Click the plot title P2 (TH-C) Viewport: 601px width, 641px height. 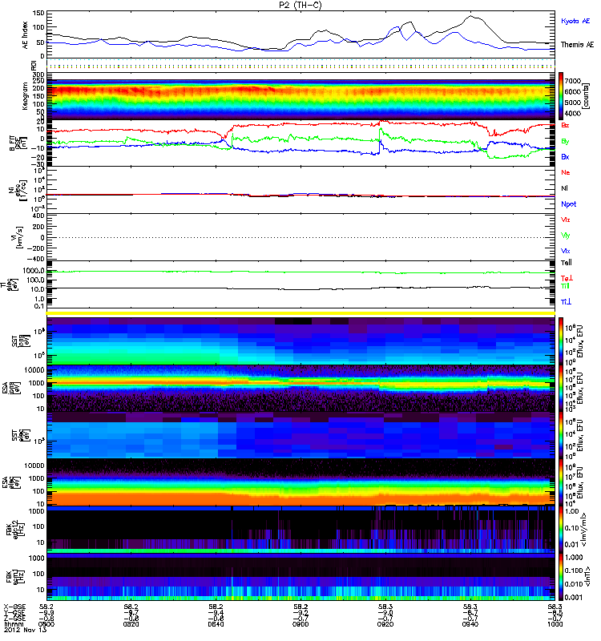pos(300,5)
